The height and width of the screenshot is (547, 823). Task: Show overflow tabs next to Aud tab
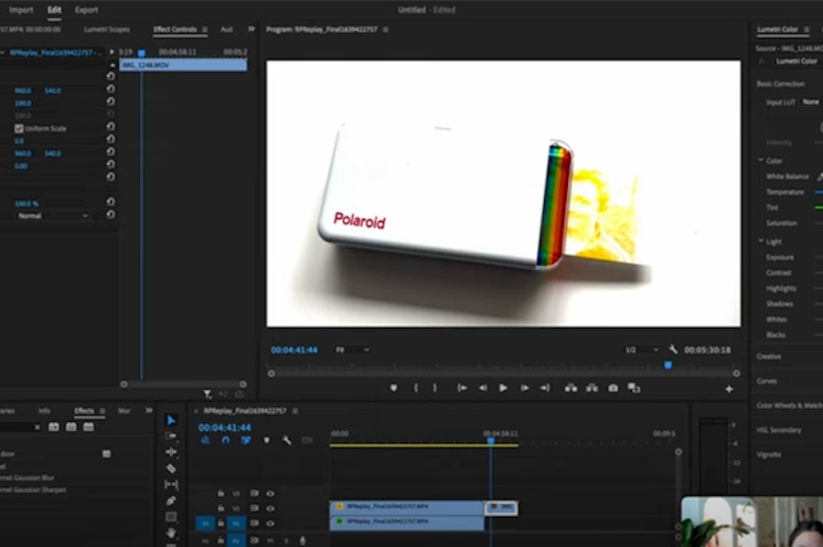coord(251,29)
